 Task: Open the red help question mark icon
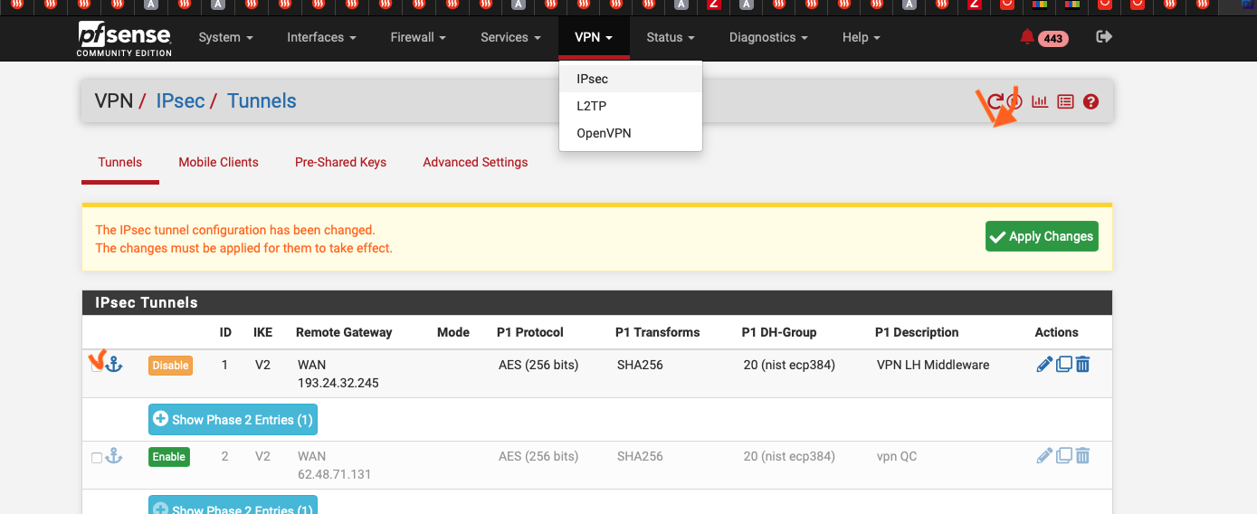1090,101
